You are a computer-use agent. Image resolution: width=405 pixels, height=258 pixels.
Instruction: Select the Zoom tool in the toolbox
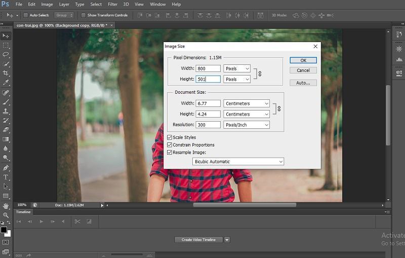coord(6,215)
